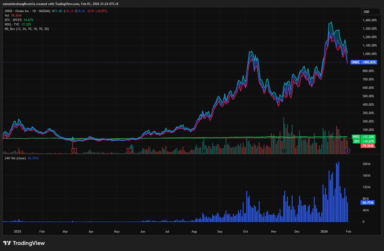This screenshot has width=384, height=251.
Task: Click the green up-arrow marker above the March earnings icon
Action: click(x=132, y=147)
